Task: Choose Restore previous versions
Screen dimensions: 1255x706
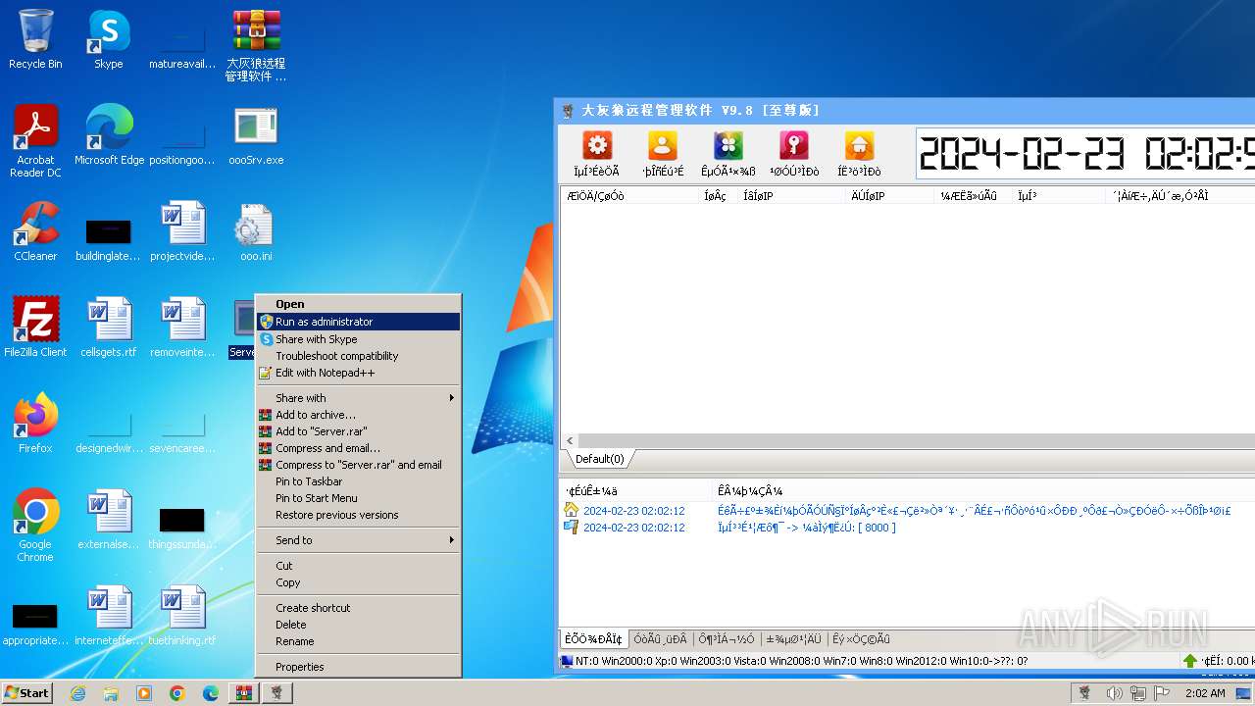Action: coord(358,515)
